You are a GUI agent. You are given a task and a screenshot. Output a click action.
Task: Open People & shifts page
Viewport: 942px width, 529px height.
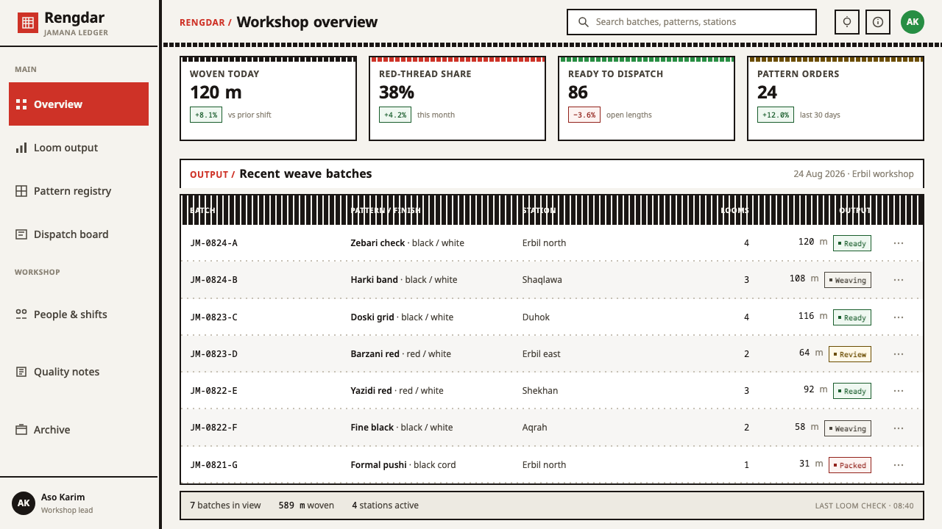click(x=79, y=314)
